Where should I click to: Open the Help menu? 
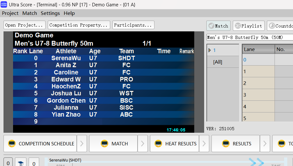click(x=69, y=13)
